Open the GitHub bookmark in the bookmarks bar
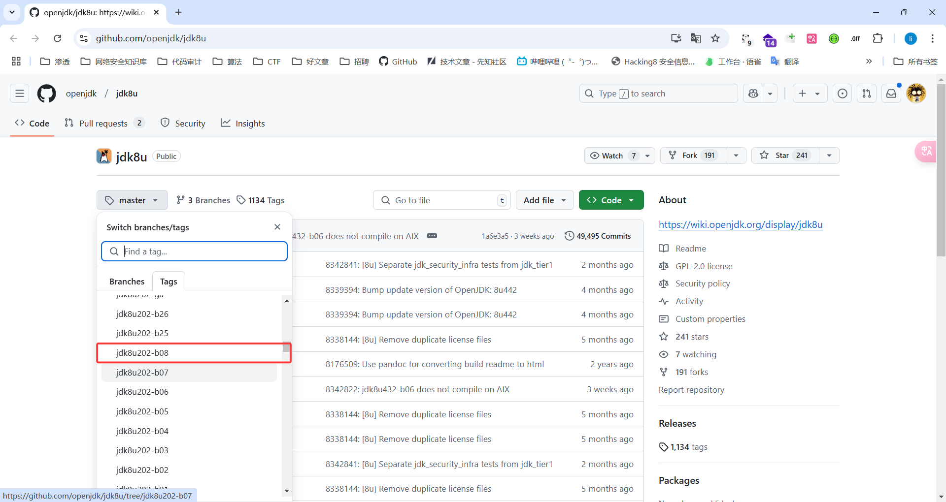The image size is (946, 502). coord(398,62)
